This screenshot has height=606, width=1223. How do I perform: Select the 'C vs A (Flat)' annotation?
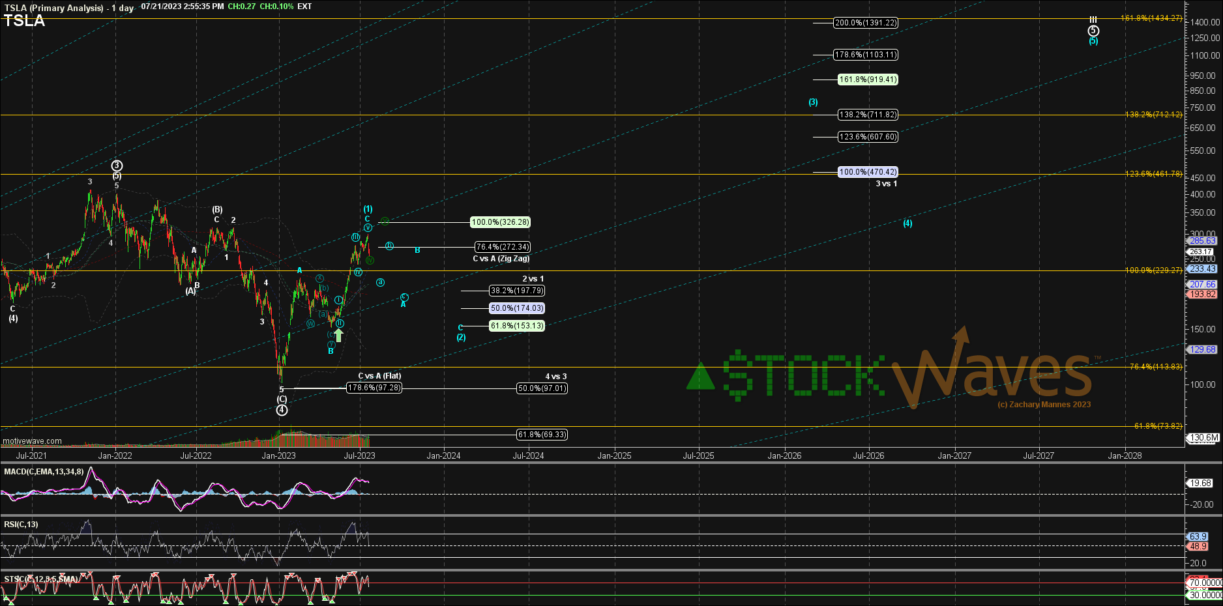379,376
